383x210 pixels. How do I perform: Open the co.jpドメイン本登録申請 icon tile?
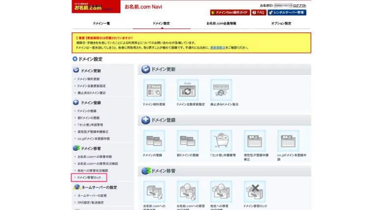pyautogui.click(x=288, y=141)
